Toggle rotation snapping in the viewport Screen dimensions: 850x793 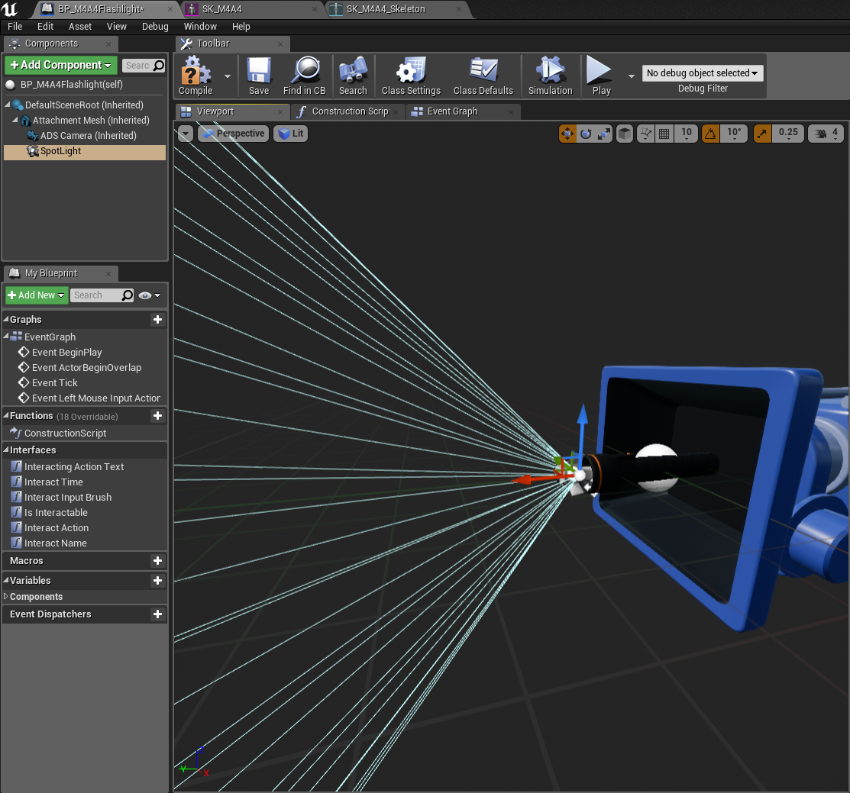[x=711, y=134]
